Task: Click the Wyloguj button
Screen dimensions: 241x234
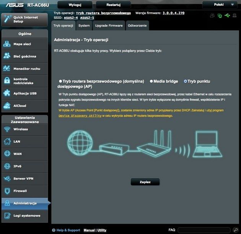Action: click(75, 5)
